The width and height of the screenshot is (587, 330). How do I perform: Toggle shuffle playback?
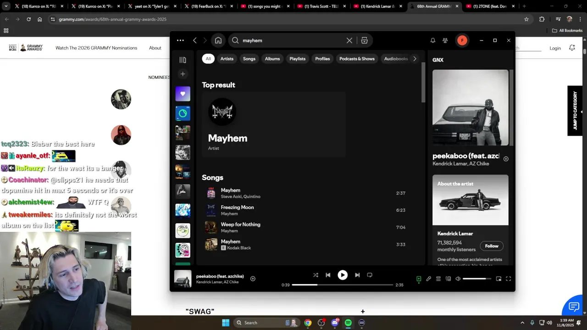(x=316, y=275)
